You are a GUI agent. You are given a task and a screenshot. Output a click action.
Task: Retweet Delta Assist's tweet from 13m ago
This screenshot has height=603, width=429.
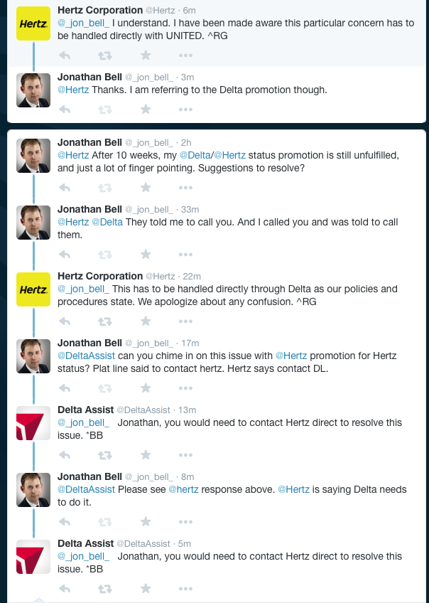(x=104, y=454)
